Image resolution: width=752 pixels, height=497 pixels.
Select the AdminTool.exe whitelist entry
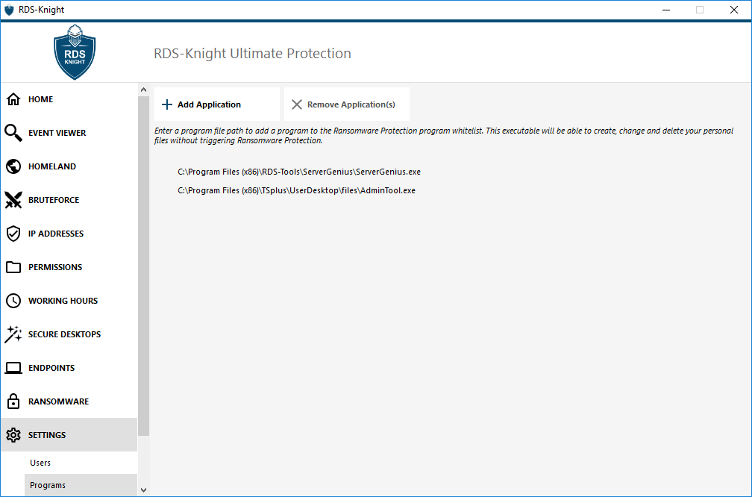point(296,190)
